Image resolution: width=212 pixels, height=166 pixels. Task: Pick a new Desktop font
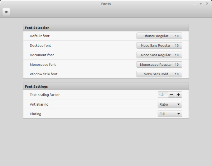point(159,46)
